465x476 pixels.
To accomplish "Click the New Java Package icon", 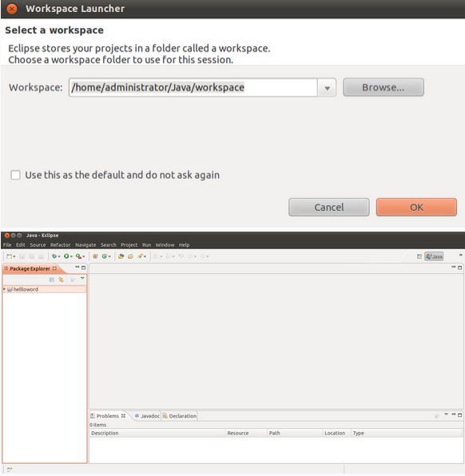I will (x=95, y=256).
